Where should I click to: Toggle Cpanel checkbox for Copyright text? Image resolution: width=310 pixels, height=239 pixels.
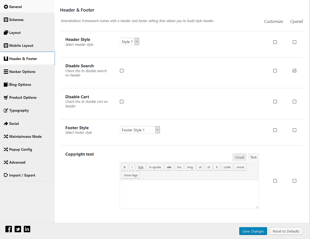294,181
